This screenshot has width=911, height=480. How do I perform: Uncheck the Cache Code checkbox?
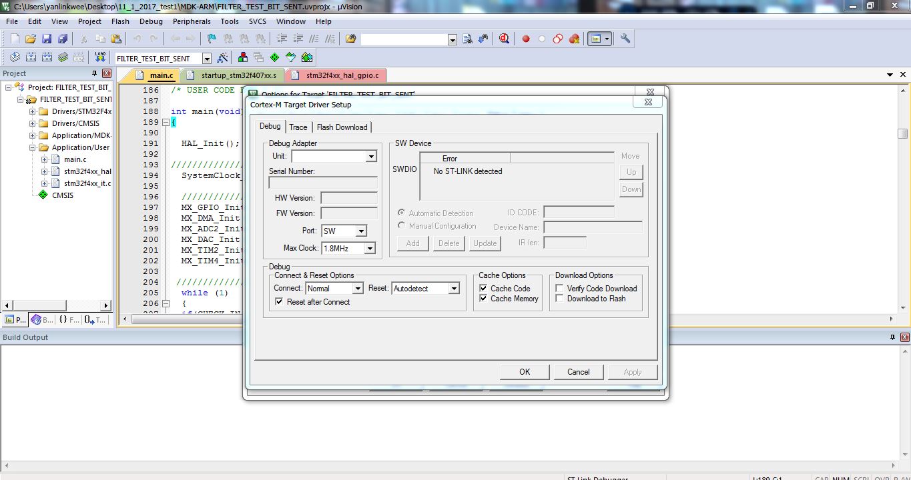[x=484, y=289]
